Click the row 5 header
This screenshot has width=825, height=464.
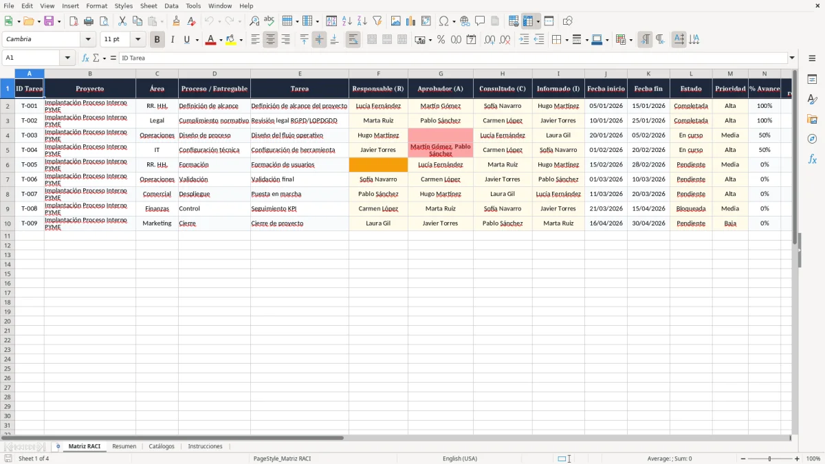click(x=8, y=150)
